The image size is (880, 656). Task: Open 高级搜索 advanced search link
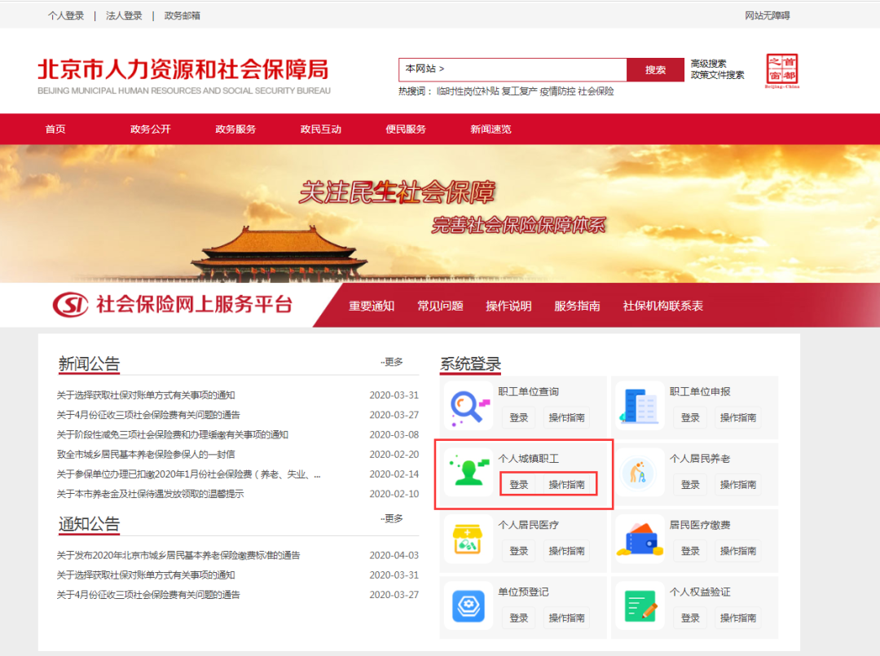tap(708, 64)
